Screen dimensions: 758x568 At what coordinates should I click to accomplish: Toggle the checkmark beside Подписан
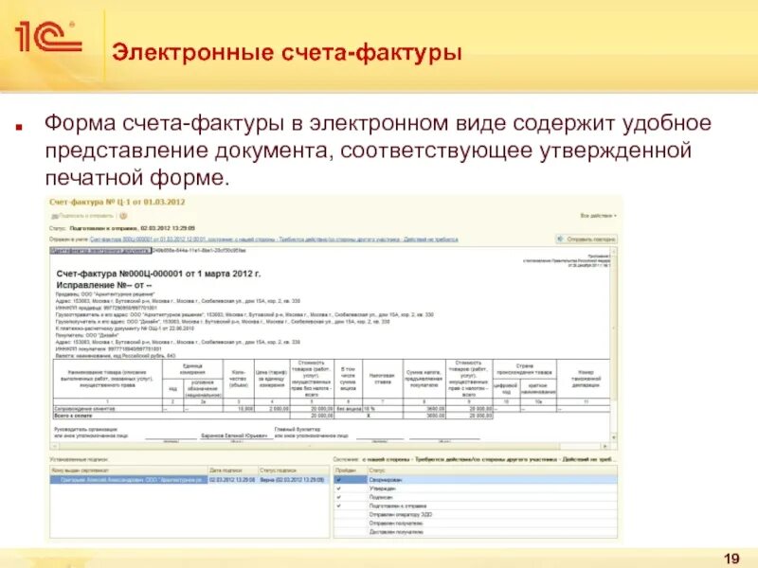339,498
